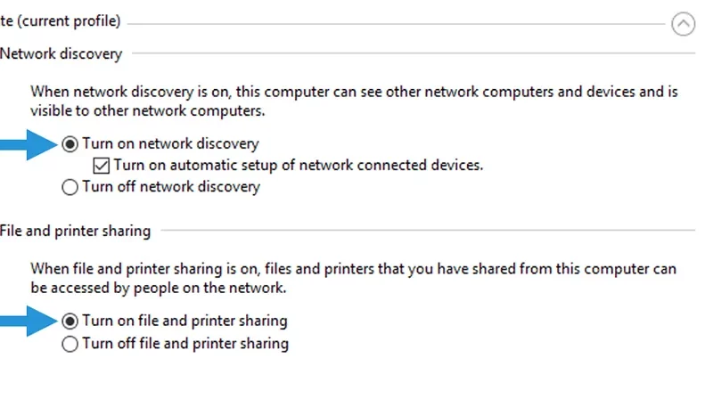Viewport: 713px width, 407px height.
Task: Click the divider line beside File and printer sharing
Action: click(428, 230)
